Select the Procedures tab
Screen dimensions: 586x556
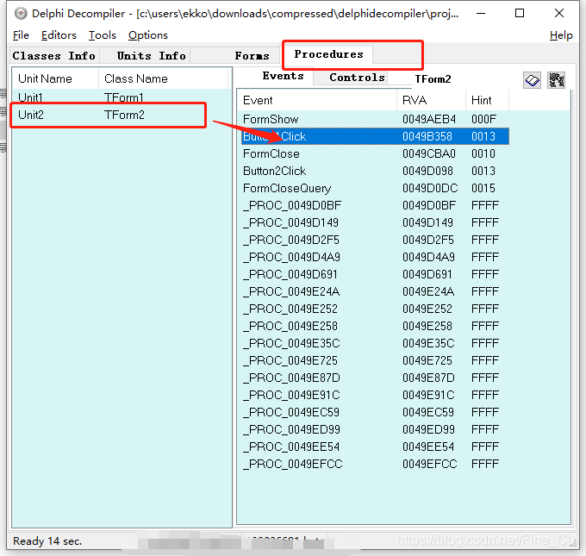point(328,54)
